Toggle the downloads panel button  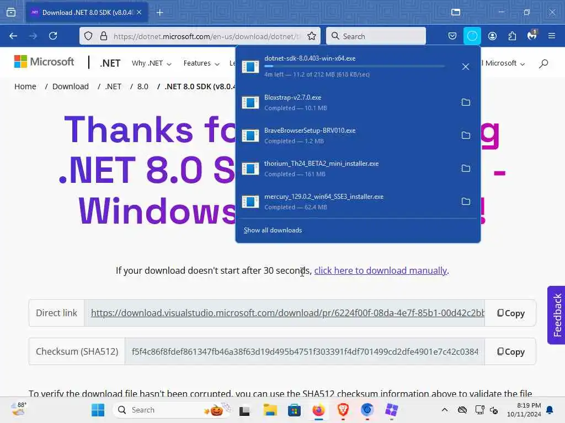[x=472, y=36]
